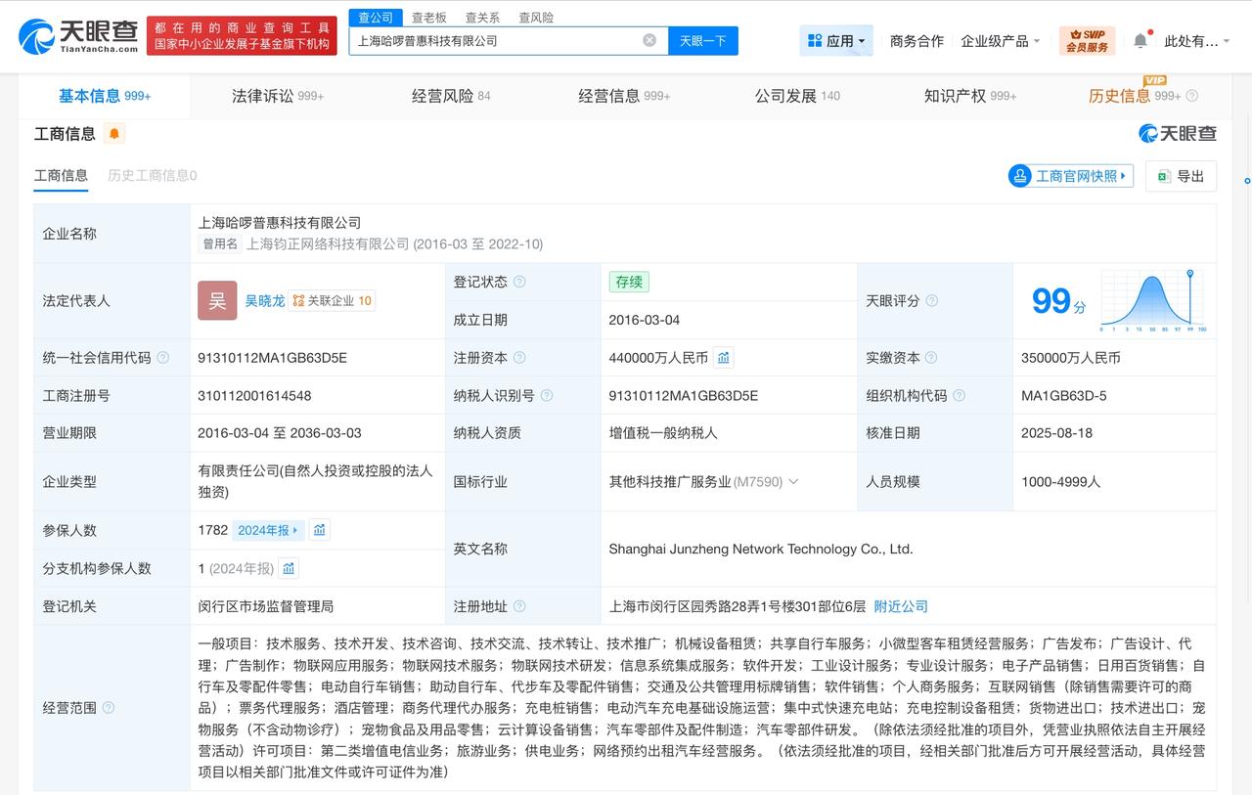The width and height of the screenshot is (1252, 795).
Task: Click trend icon beside 参保人数 1782
Action: 320,530
